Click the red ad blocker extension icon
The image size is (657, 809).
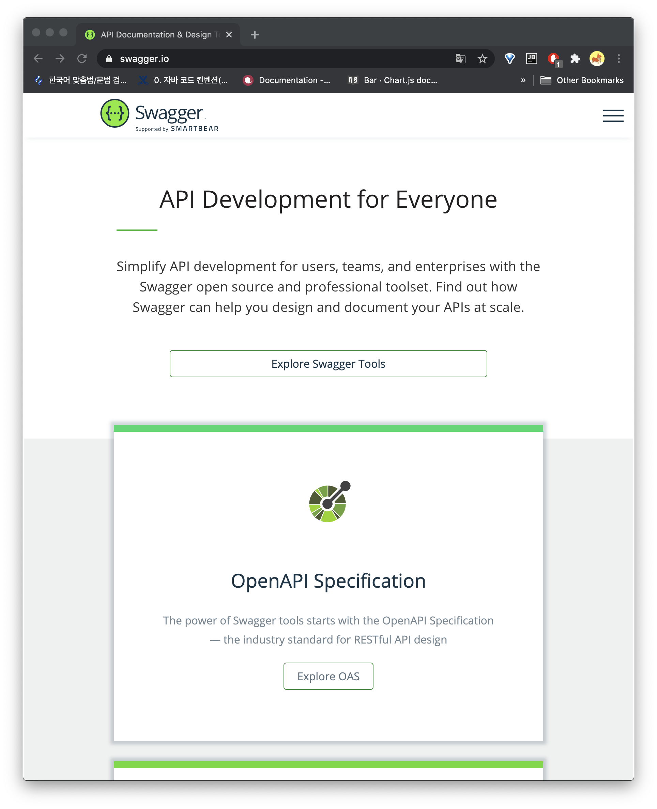553,59
